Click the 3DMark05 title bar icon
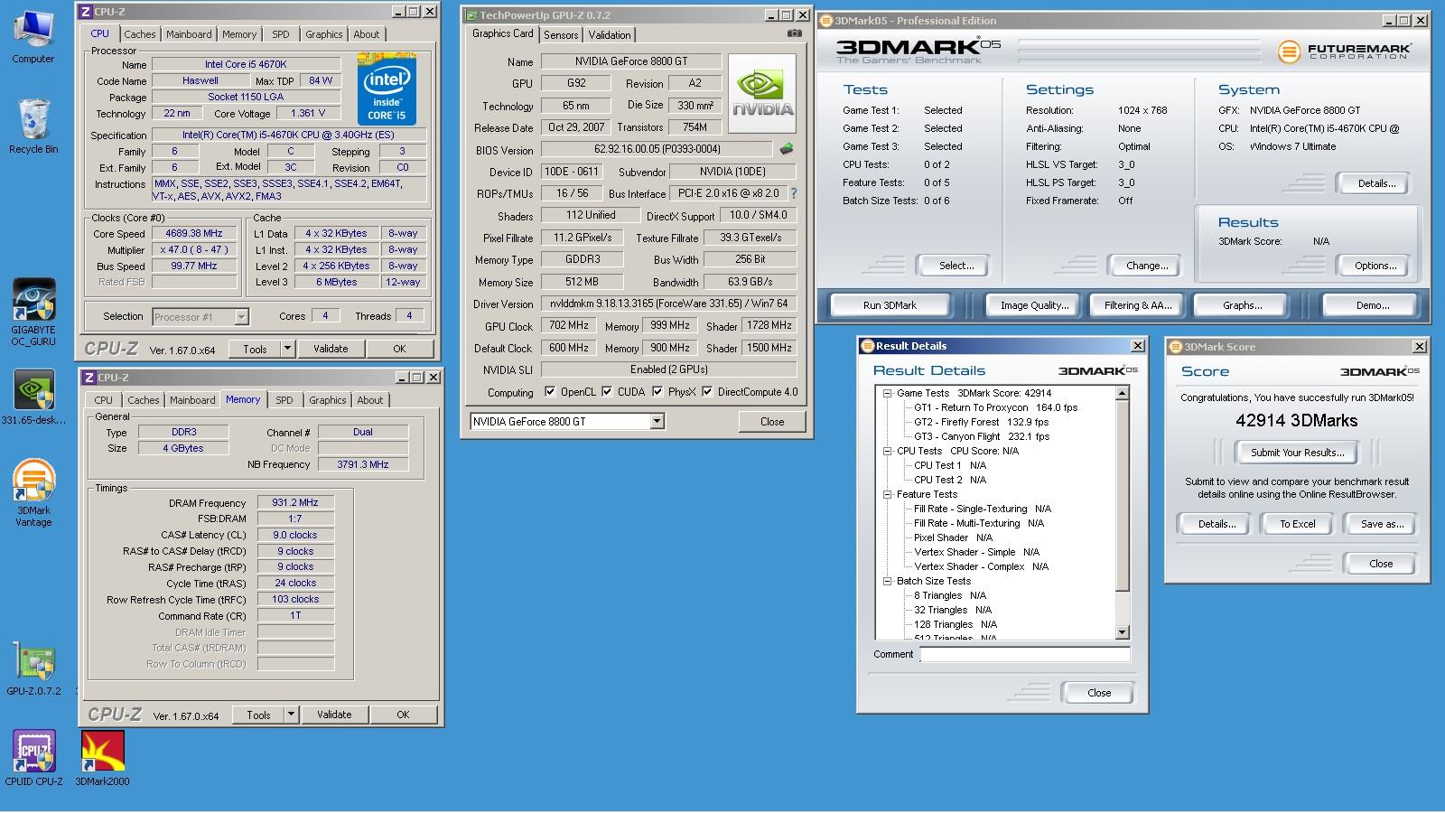 tap(826, 21)
